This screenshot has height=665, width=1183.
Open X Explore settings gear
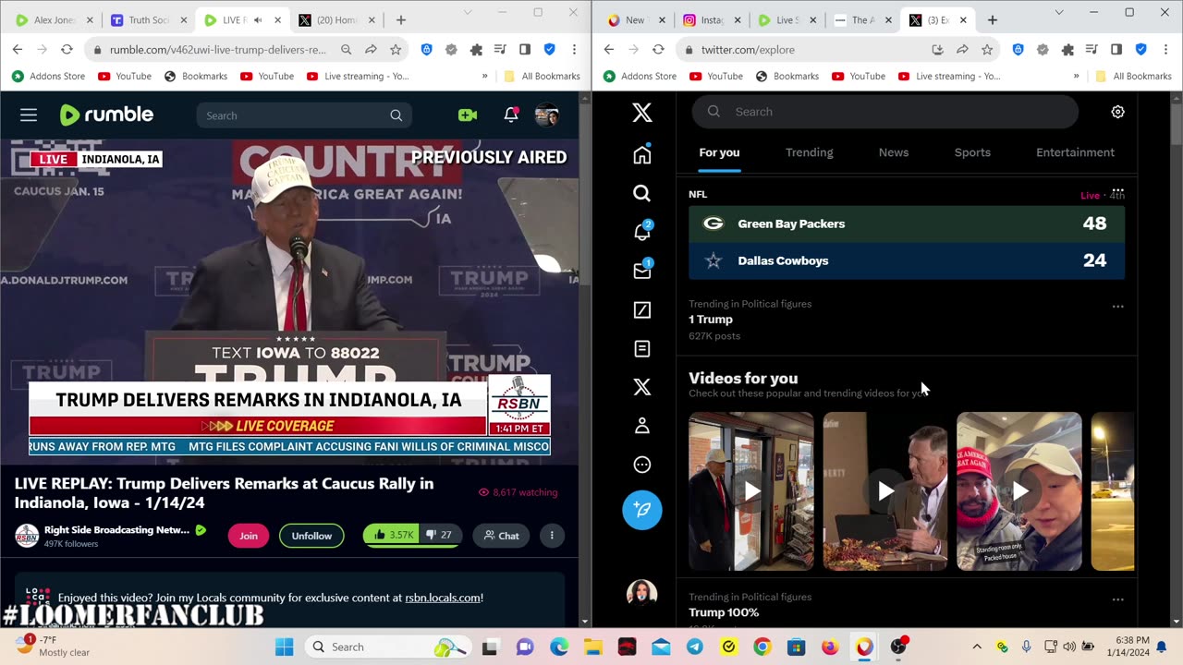pos(1117,112)
